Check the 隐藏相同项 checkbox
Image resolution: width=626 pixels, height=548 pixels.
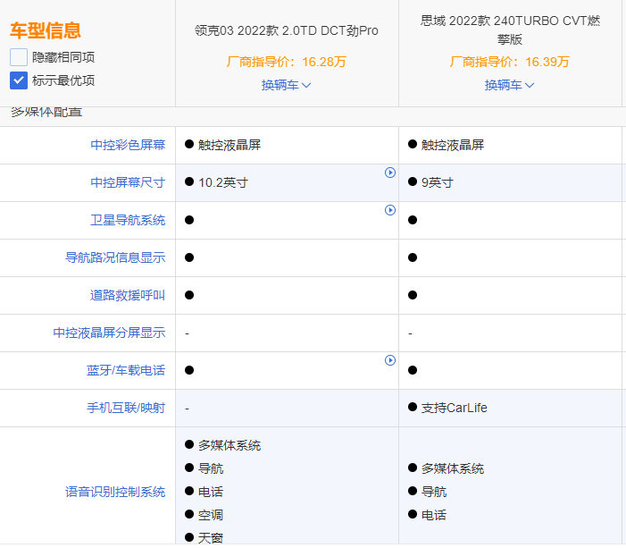[x=19, y=57]
